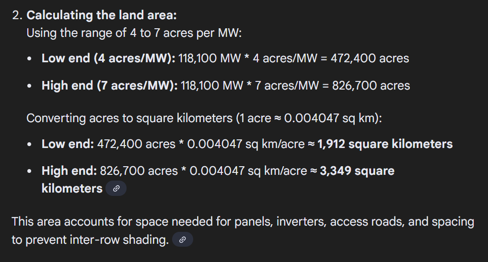Click the "1 acre ≈ 0.004047 sq km" conversion note
This screenshot has width=488, height=262.
click(x=308, y=118)
